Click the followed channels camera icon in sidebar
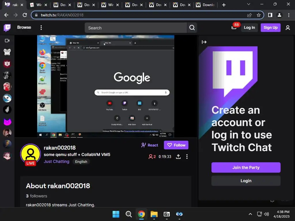The image size is (295, 221). 7,41
